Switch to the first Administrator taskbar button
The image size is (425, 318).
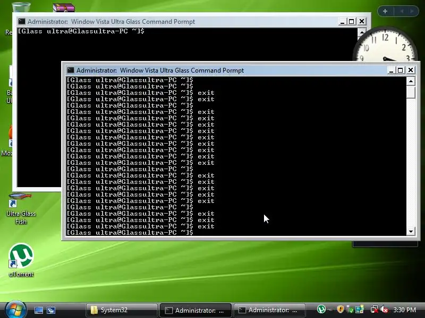(195, 310)
